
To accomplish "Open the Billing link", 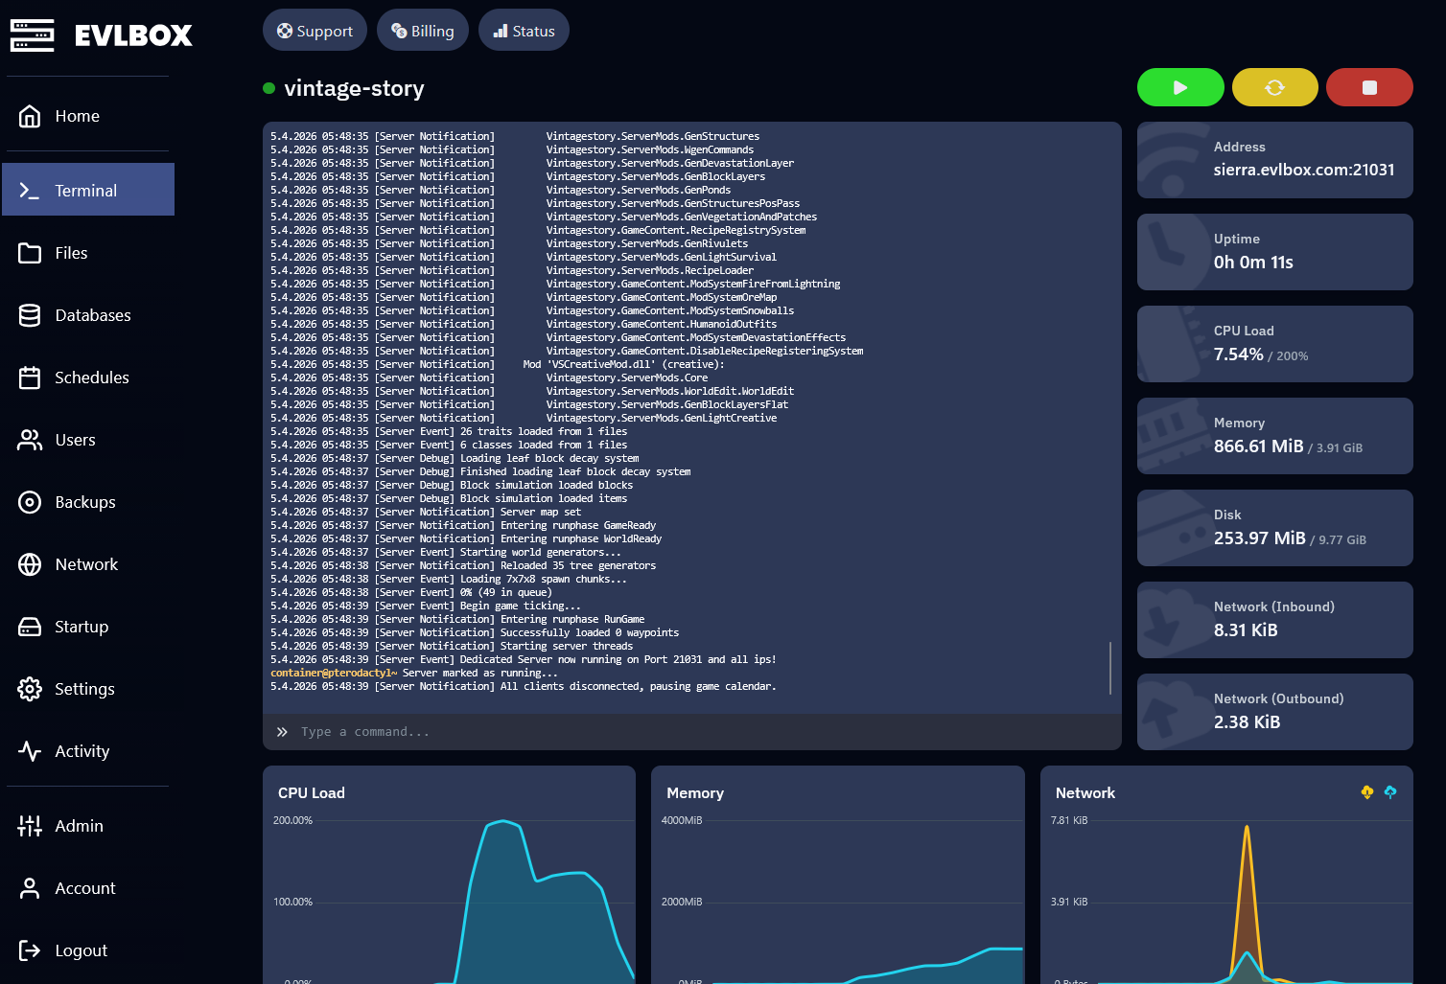I will 422,31.
